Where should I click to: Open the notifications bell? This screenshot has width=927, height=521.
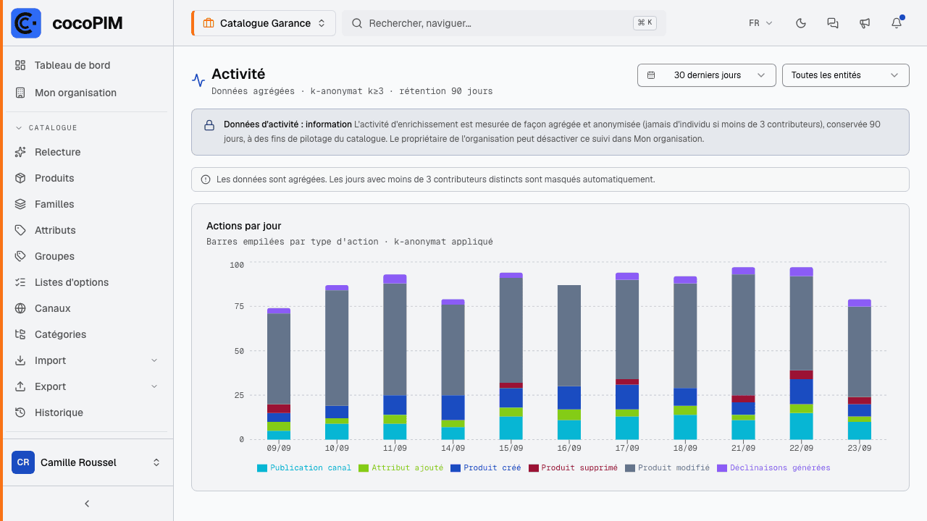(897, 23)
